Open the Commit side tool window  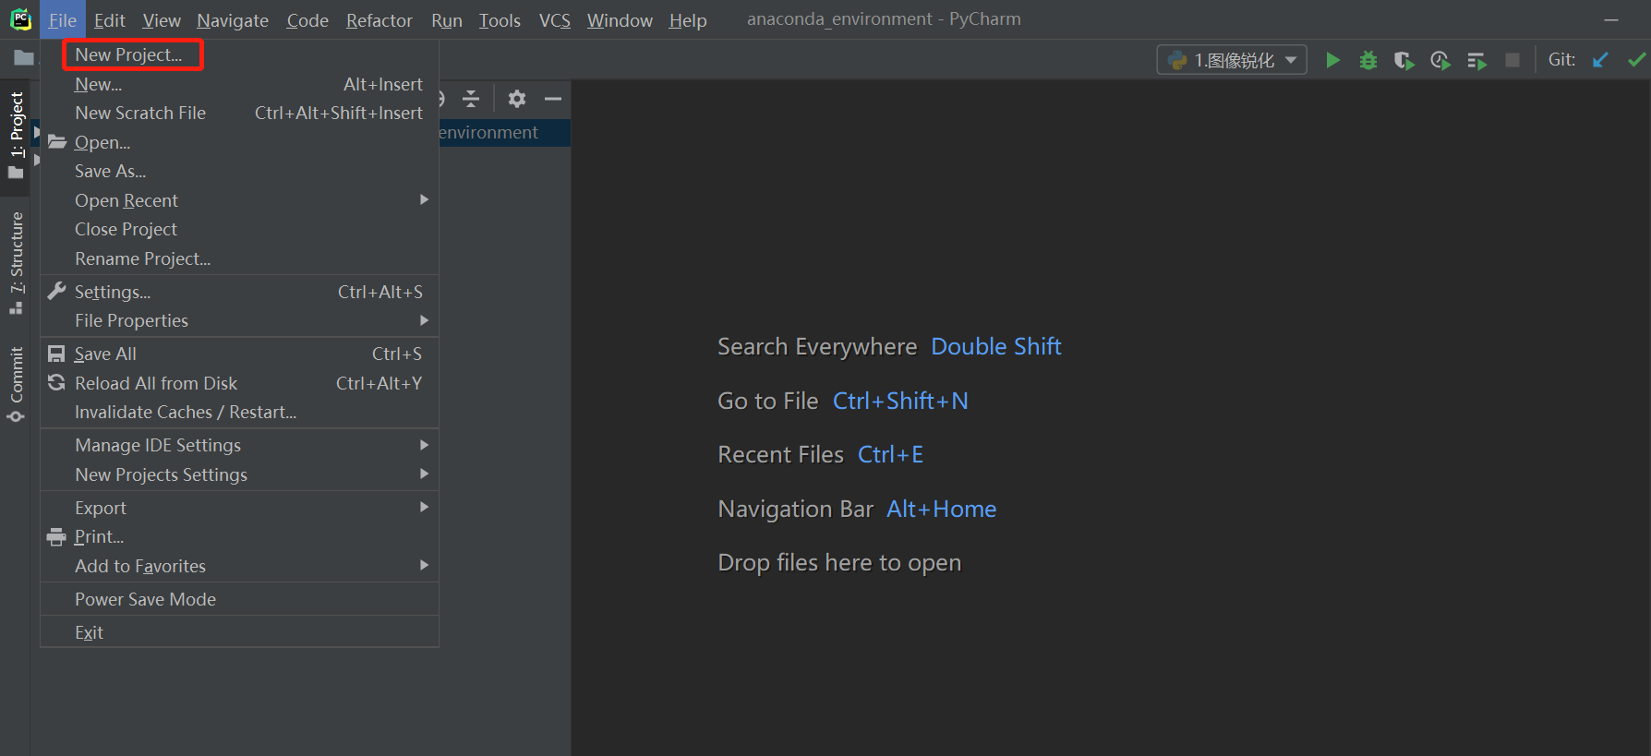click(x=16, y=384)
